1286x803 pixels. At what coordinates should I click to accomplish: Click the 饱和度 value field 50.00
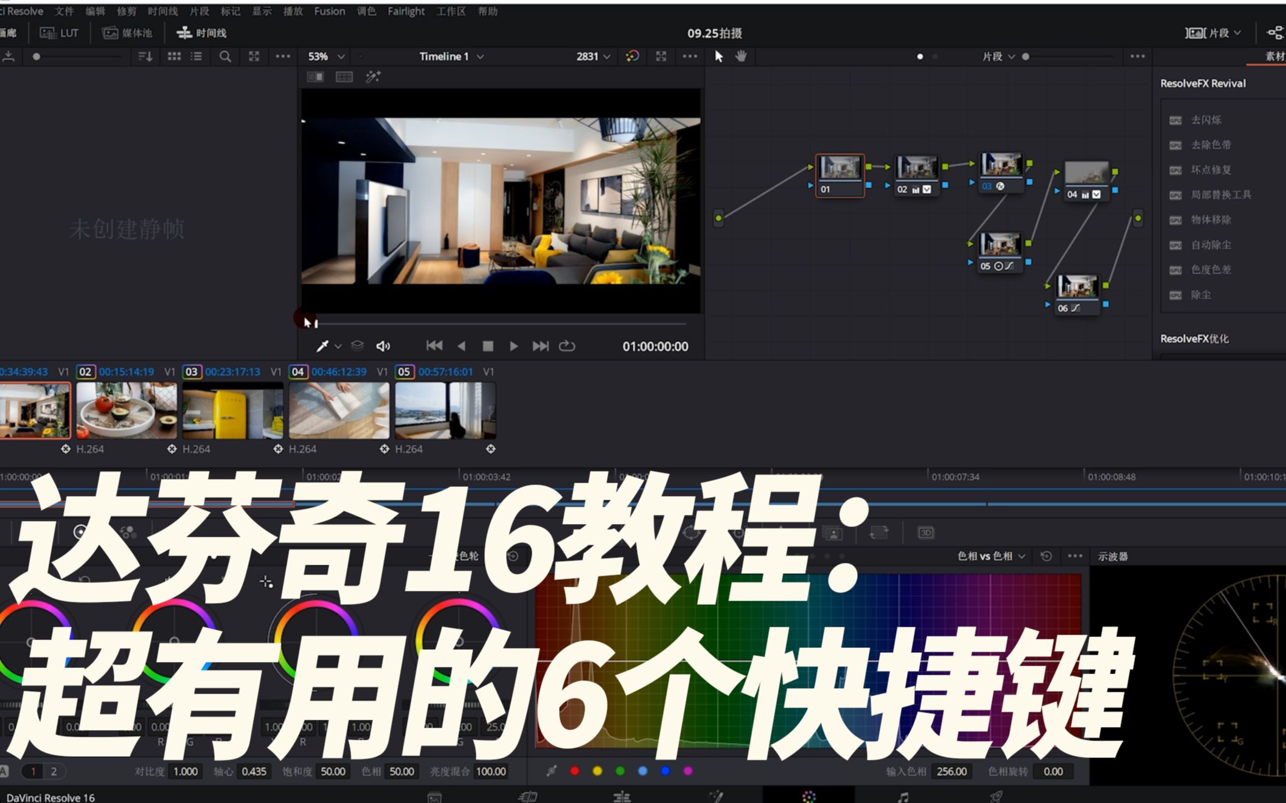click(x=333, y=771)
